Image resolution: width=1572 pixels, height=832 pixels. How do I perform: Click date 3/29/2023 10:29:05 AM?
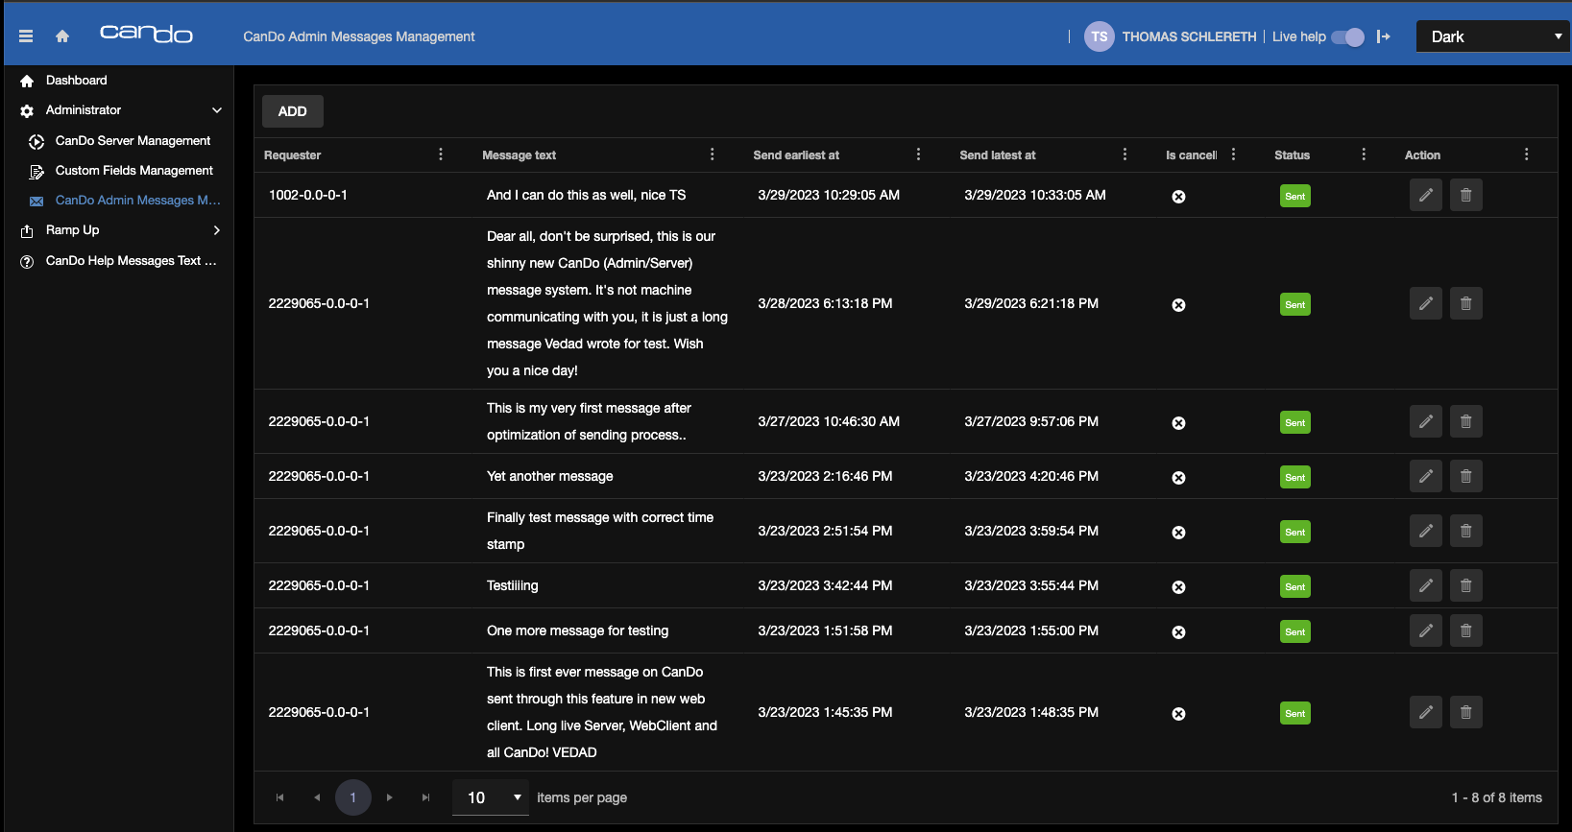[829, 195]
